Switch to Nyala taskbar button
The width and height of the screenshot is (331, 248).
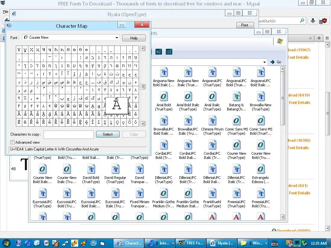(x=222, y=243)
